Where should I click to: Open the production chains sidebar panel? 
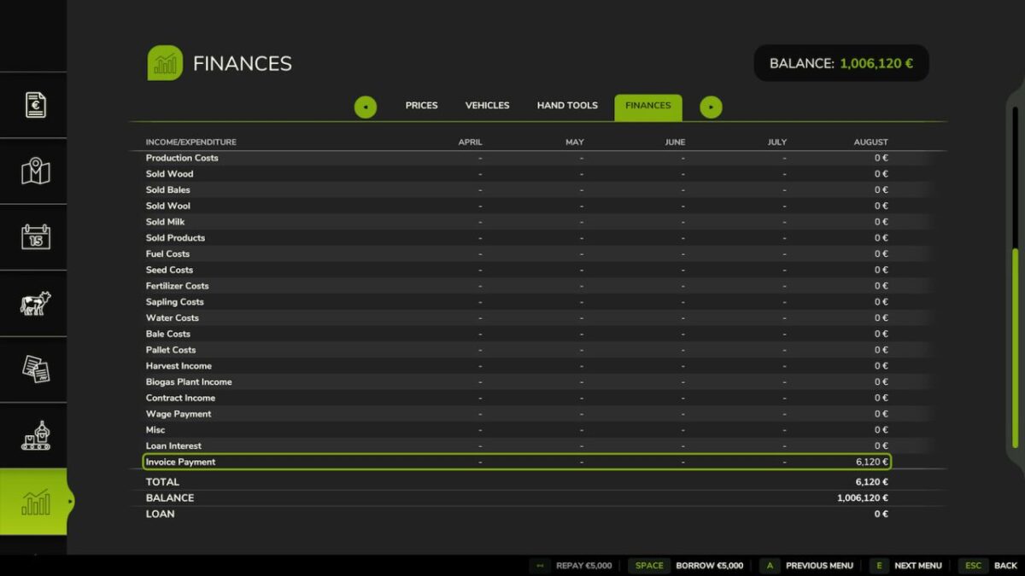34,435
